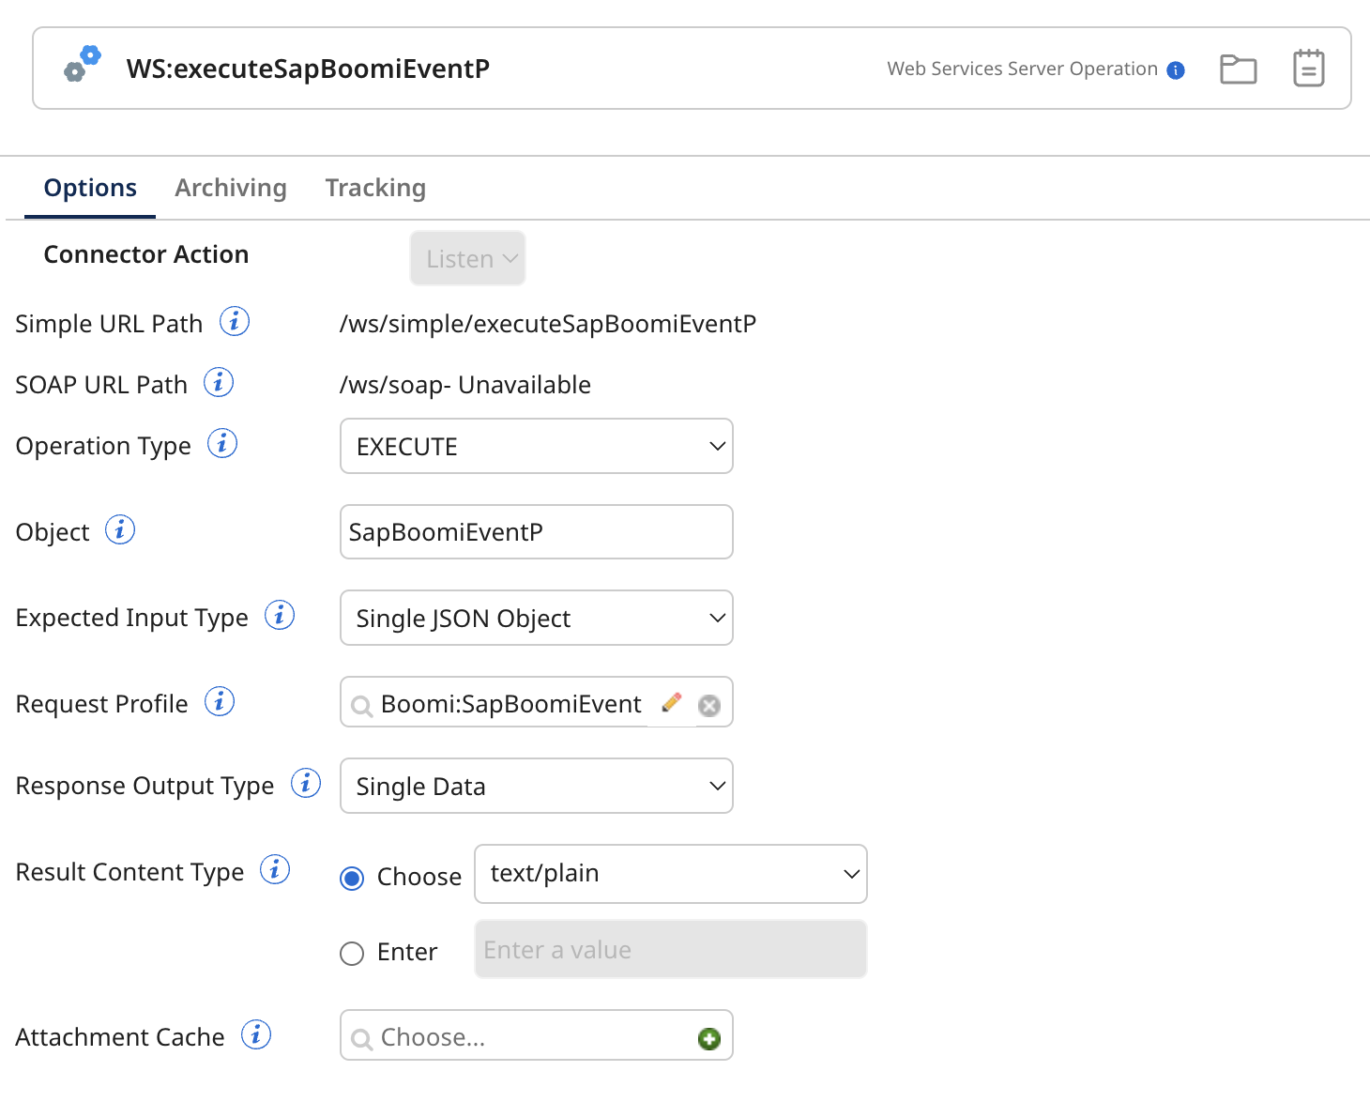This screenshot has height=1102, width=1370.
Task: Open the Operation Type dropdown
Action: 536,446
